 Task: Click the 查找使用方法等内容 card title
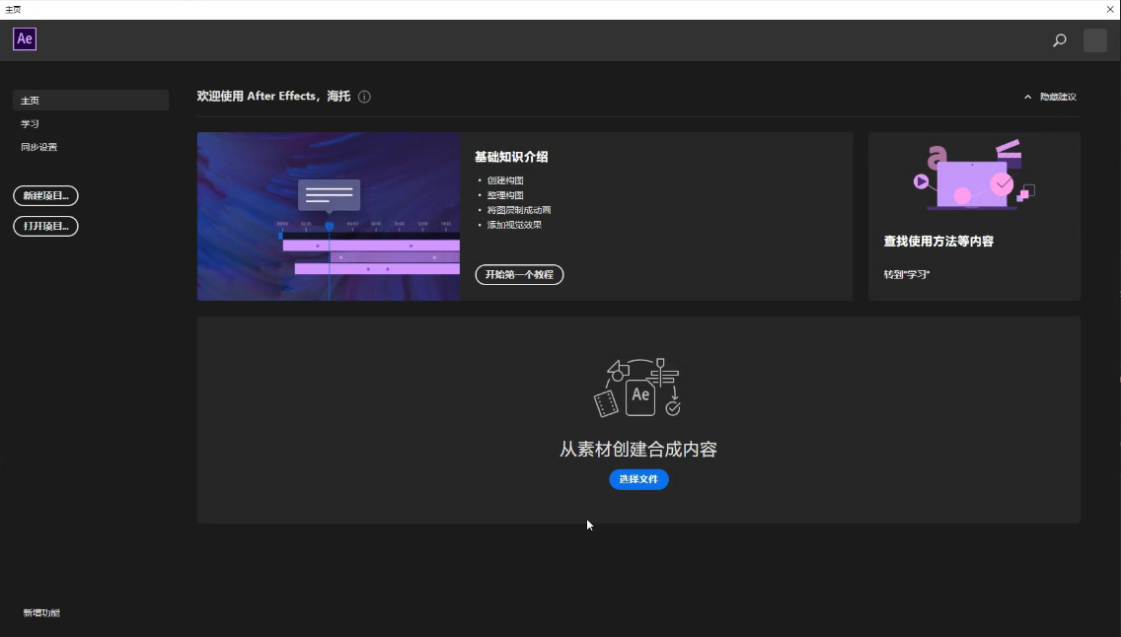point(938,242)
